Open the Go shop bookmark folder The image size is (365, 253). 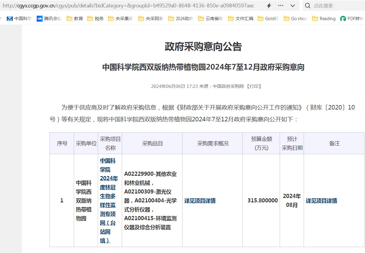coord(295,19)
